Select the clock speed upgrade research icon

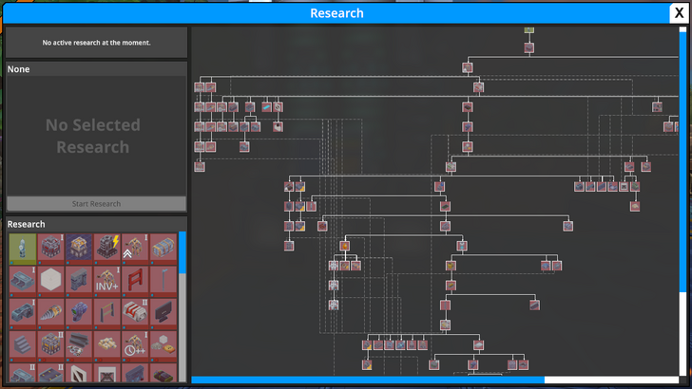coord(135,344)
